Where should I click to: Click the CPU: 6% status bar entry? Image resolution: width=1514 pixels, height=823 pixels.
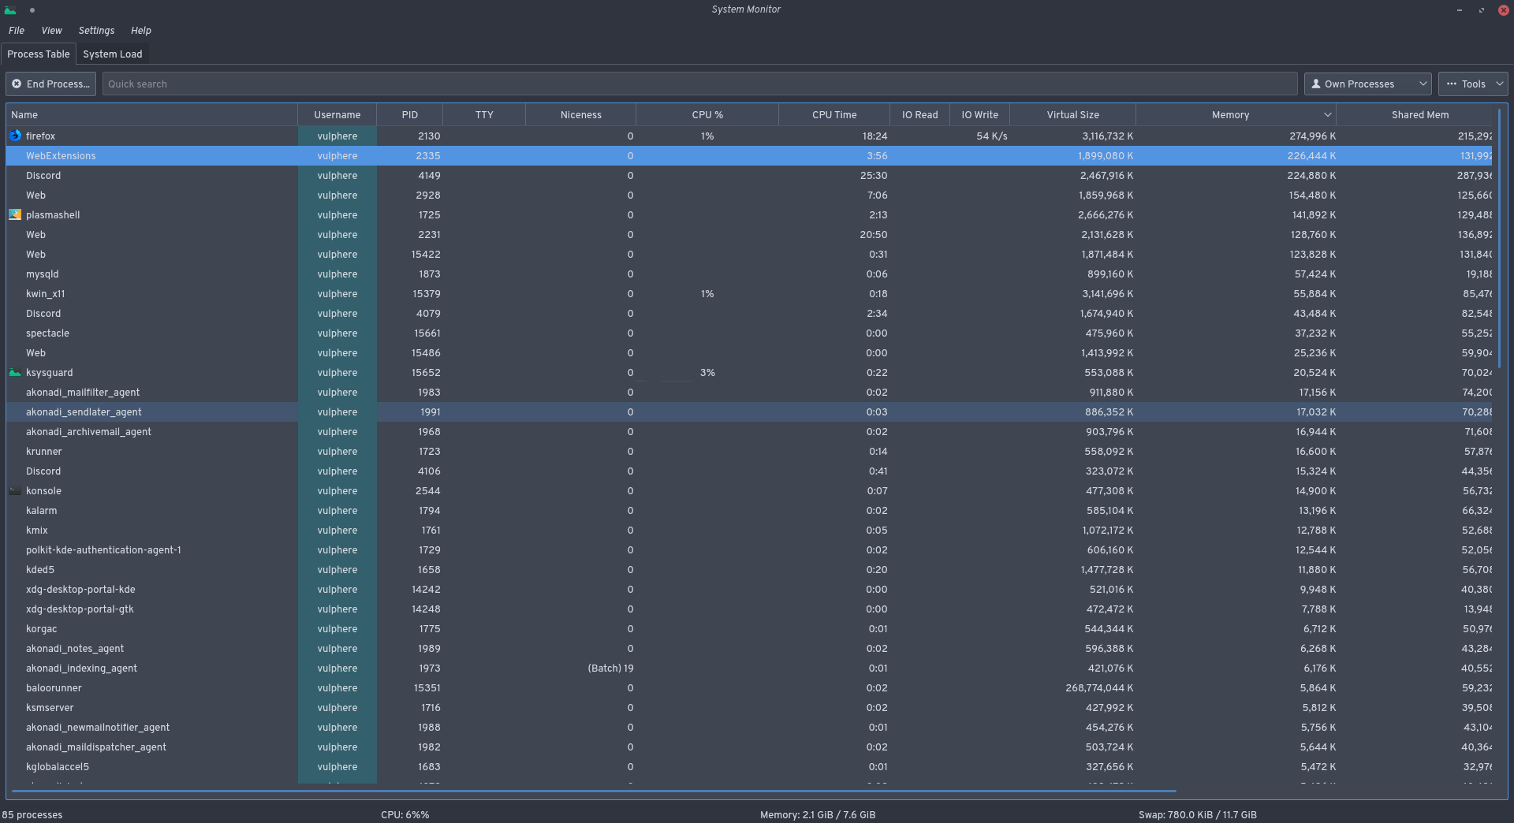tap(405, 814)
